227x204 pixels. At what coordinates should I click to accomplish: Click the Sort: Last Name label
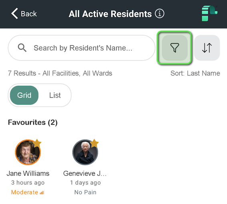click(x=195, y=73)
